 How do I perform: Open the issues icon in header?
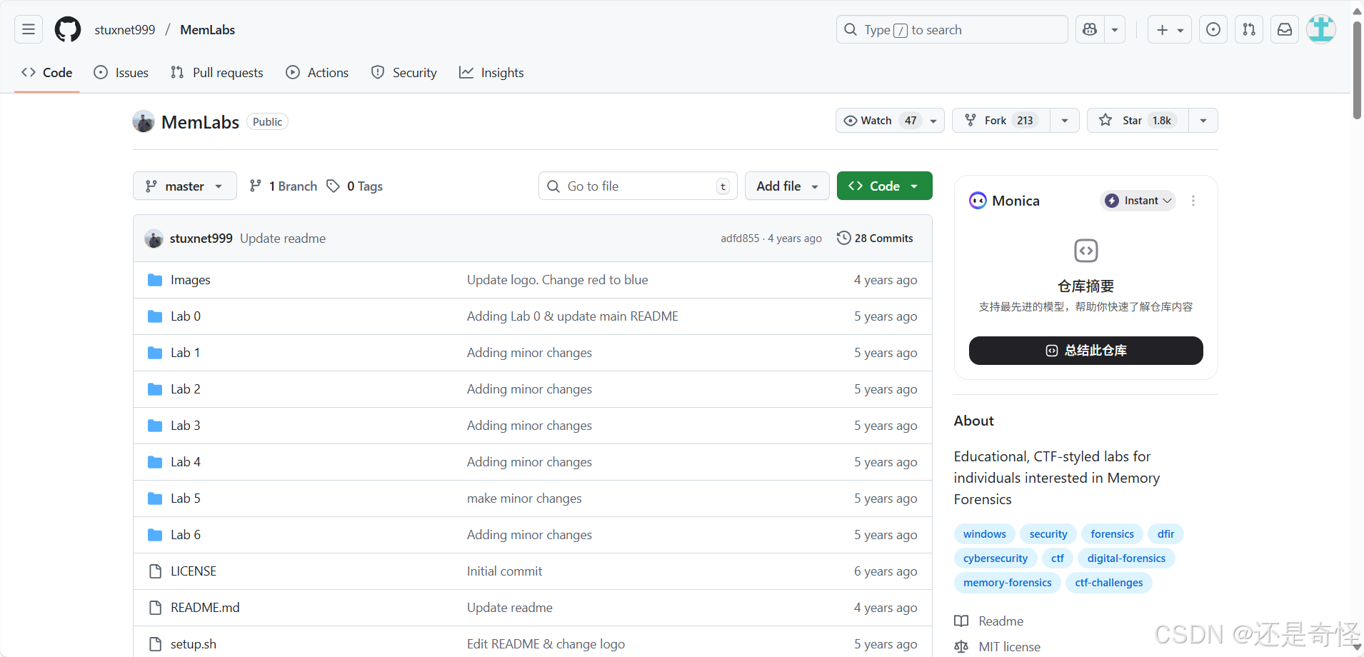1213,29
